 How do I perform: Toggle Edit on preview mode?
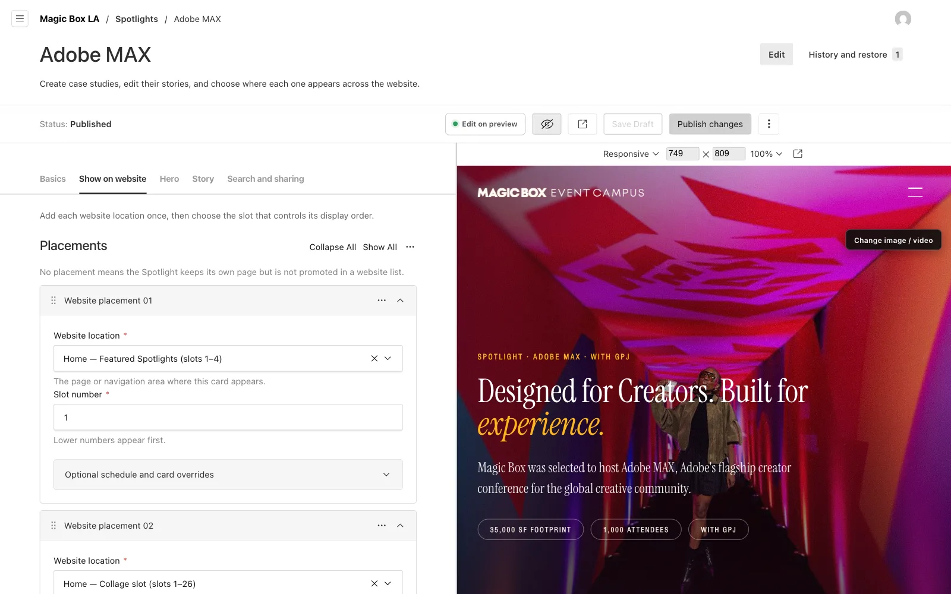point(485,124)
